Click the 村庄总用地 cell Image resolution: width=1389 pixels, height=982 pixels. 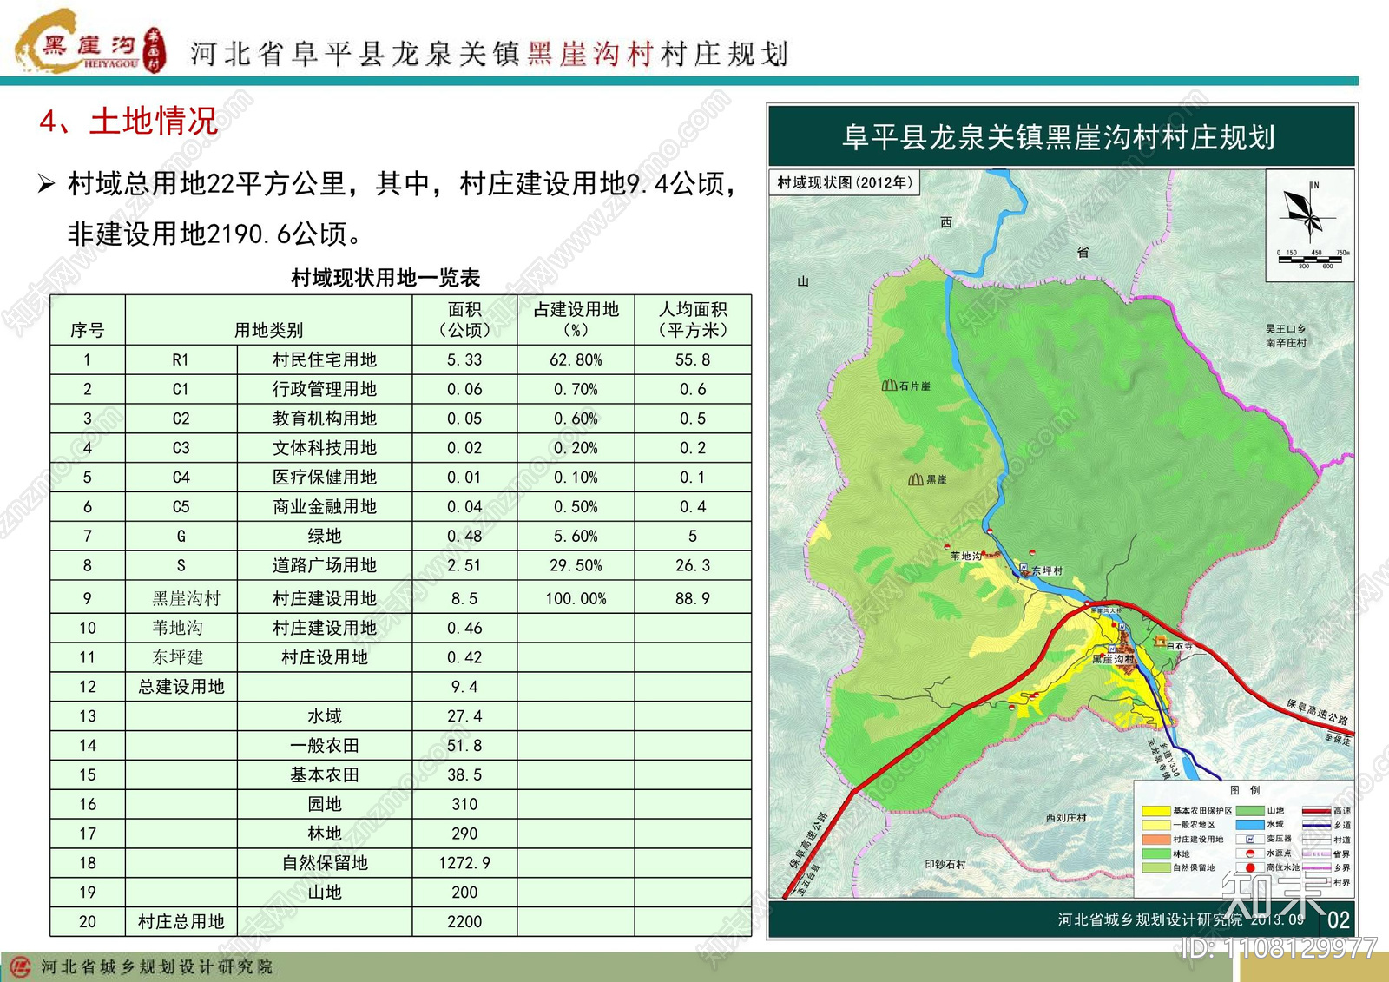pyautogui.click(x=181, y=921)
